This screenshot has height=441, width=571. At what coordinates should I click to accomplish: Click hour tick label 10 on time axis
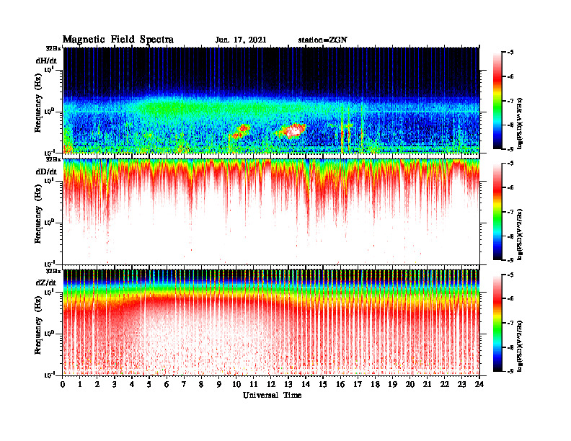236,385
